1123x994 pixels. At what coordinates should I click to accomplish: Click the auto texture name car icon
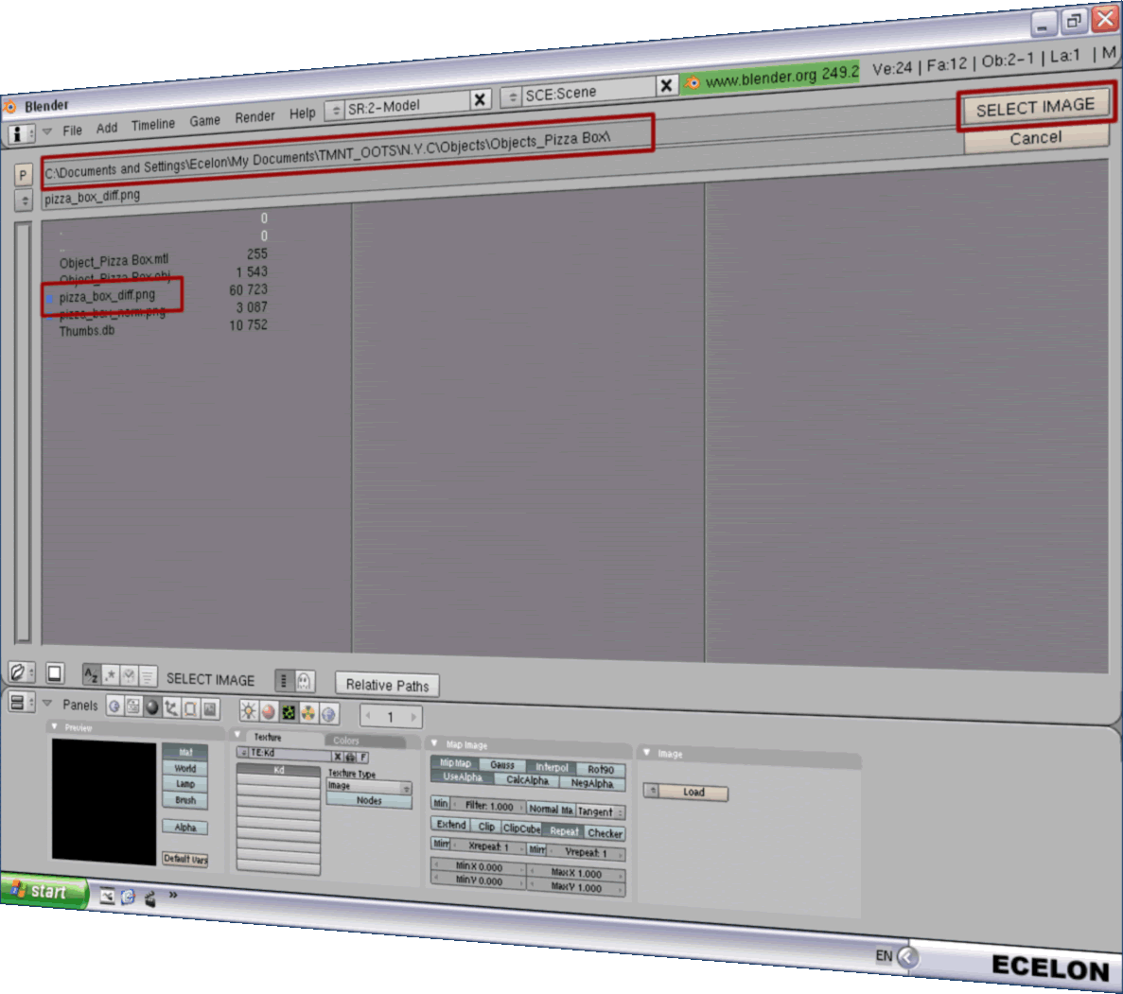(350, 757)
